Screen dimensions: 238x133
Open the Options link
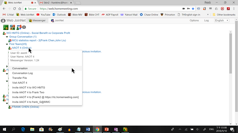[x=194, y=21]
